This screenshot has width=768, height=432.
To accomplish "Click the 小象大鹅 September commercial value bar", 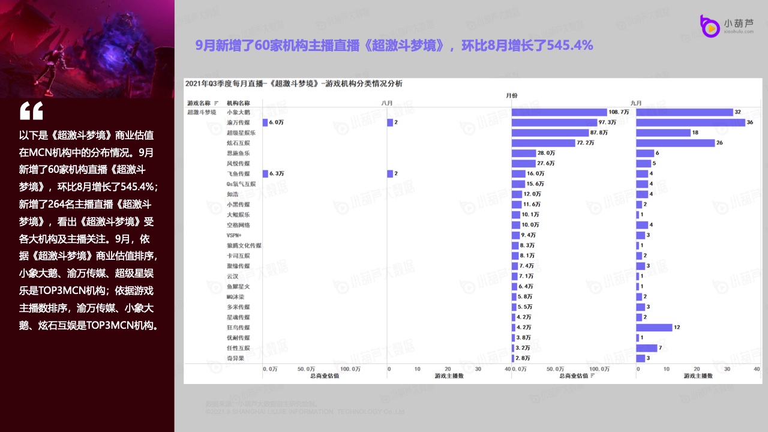I will pyautogui.click(x=559, y=112).
